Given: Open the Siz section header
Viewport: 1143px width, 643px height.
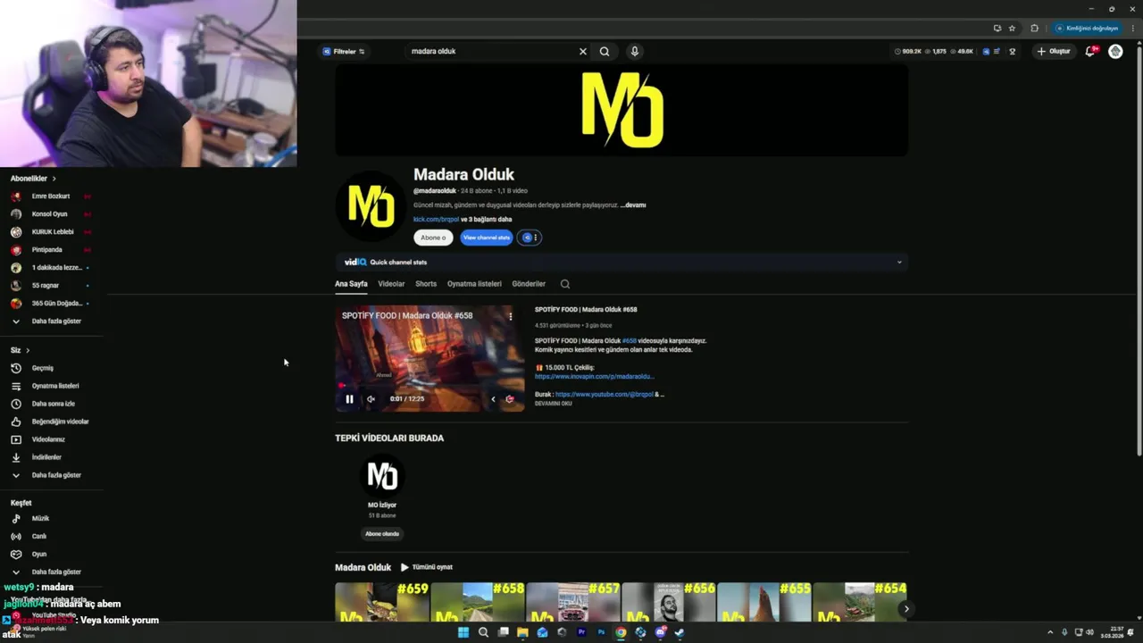Looking at the screenshot, I should (20, 350).
